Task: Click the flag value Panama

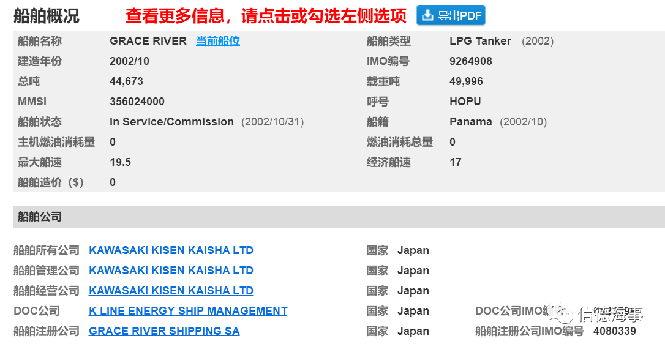Action: (471, 122)
